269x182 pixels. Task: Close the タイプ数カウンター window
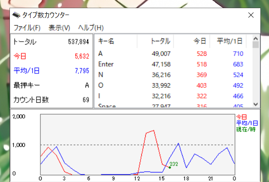click(251, 15)
